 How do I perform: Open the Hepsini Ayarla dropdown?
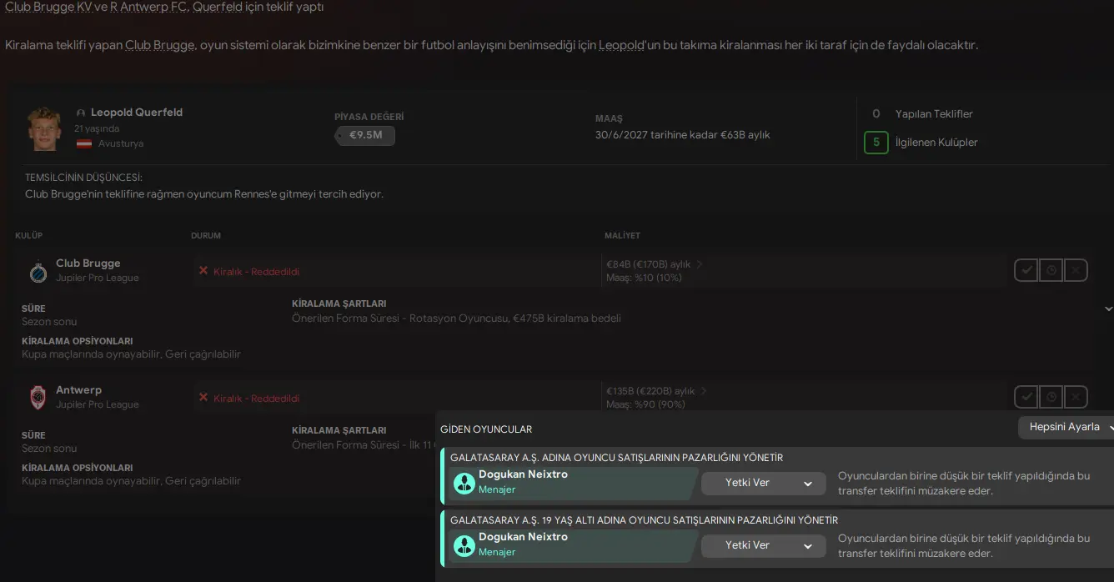coord(1066,427)
